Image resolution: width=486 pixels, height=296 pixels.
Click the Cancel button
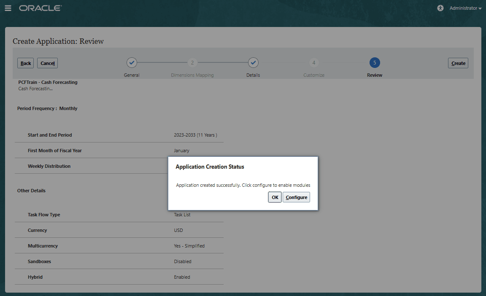click(47, 63)
